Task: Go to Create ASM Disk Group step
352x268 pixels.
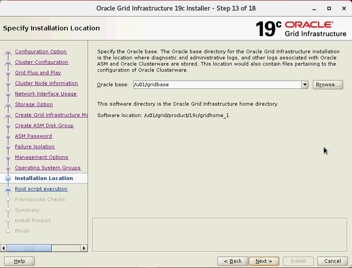Action: click(44, 125)
